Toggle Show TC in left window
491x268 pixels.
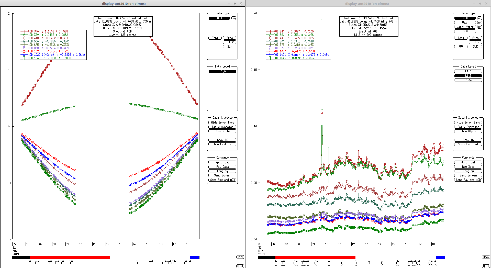click(222, 140)
